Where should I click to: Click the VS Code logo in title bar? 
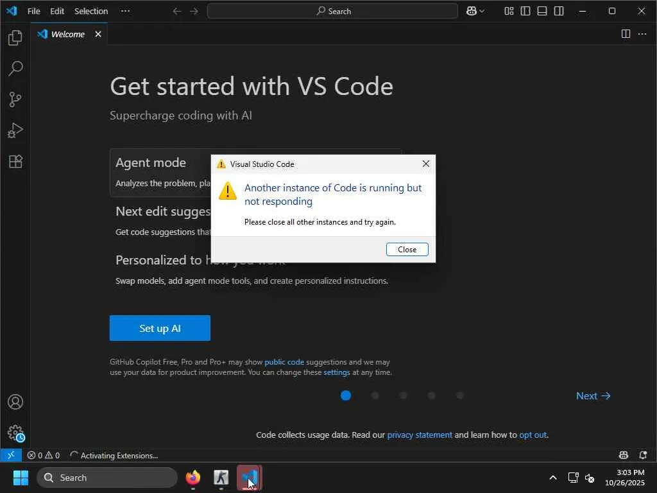pos(12,11)
